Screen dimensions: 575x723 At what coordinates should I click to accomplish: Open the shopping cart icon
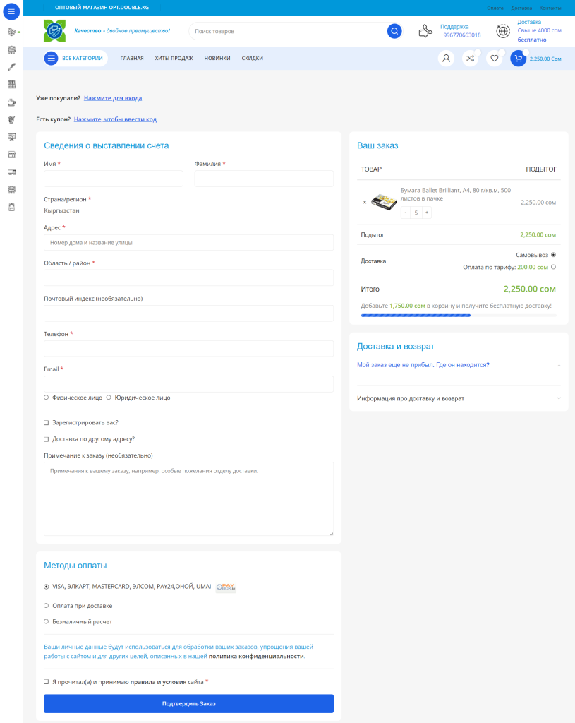tap(519, 59)
